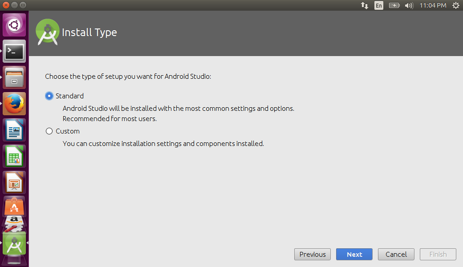
Task: Select the Custom install type
Action: (49, 131)
